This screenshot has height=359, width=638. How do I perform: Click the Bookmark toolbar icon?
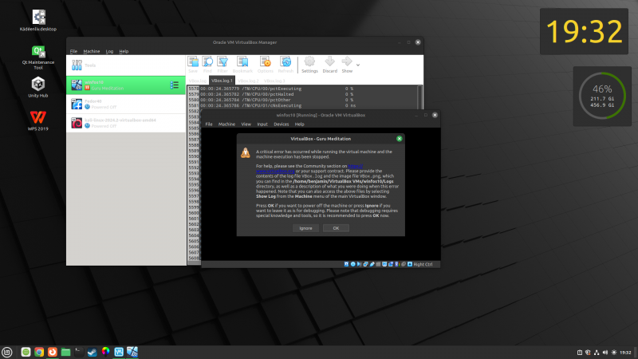242,65
